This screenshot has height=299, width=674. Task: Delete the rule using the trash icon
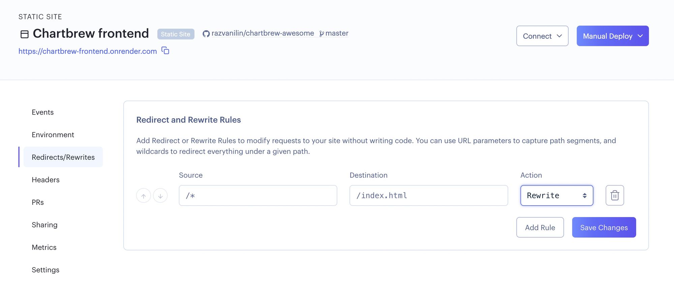pos(615,195)
